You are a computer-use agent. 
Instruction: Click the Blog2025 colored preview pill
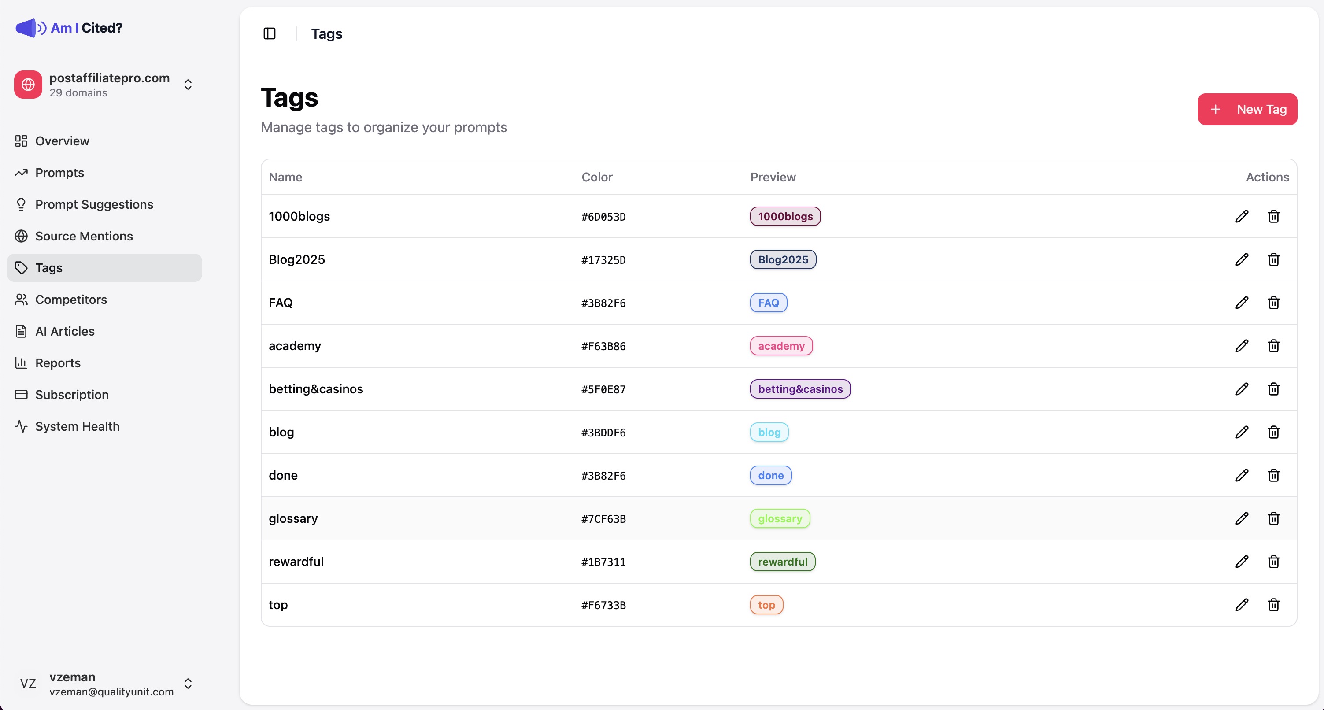(x=782, y=259)
